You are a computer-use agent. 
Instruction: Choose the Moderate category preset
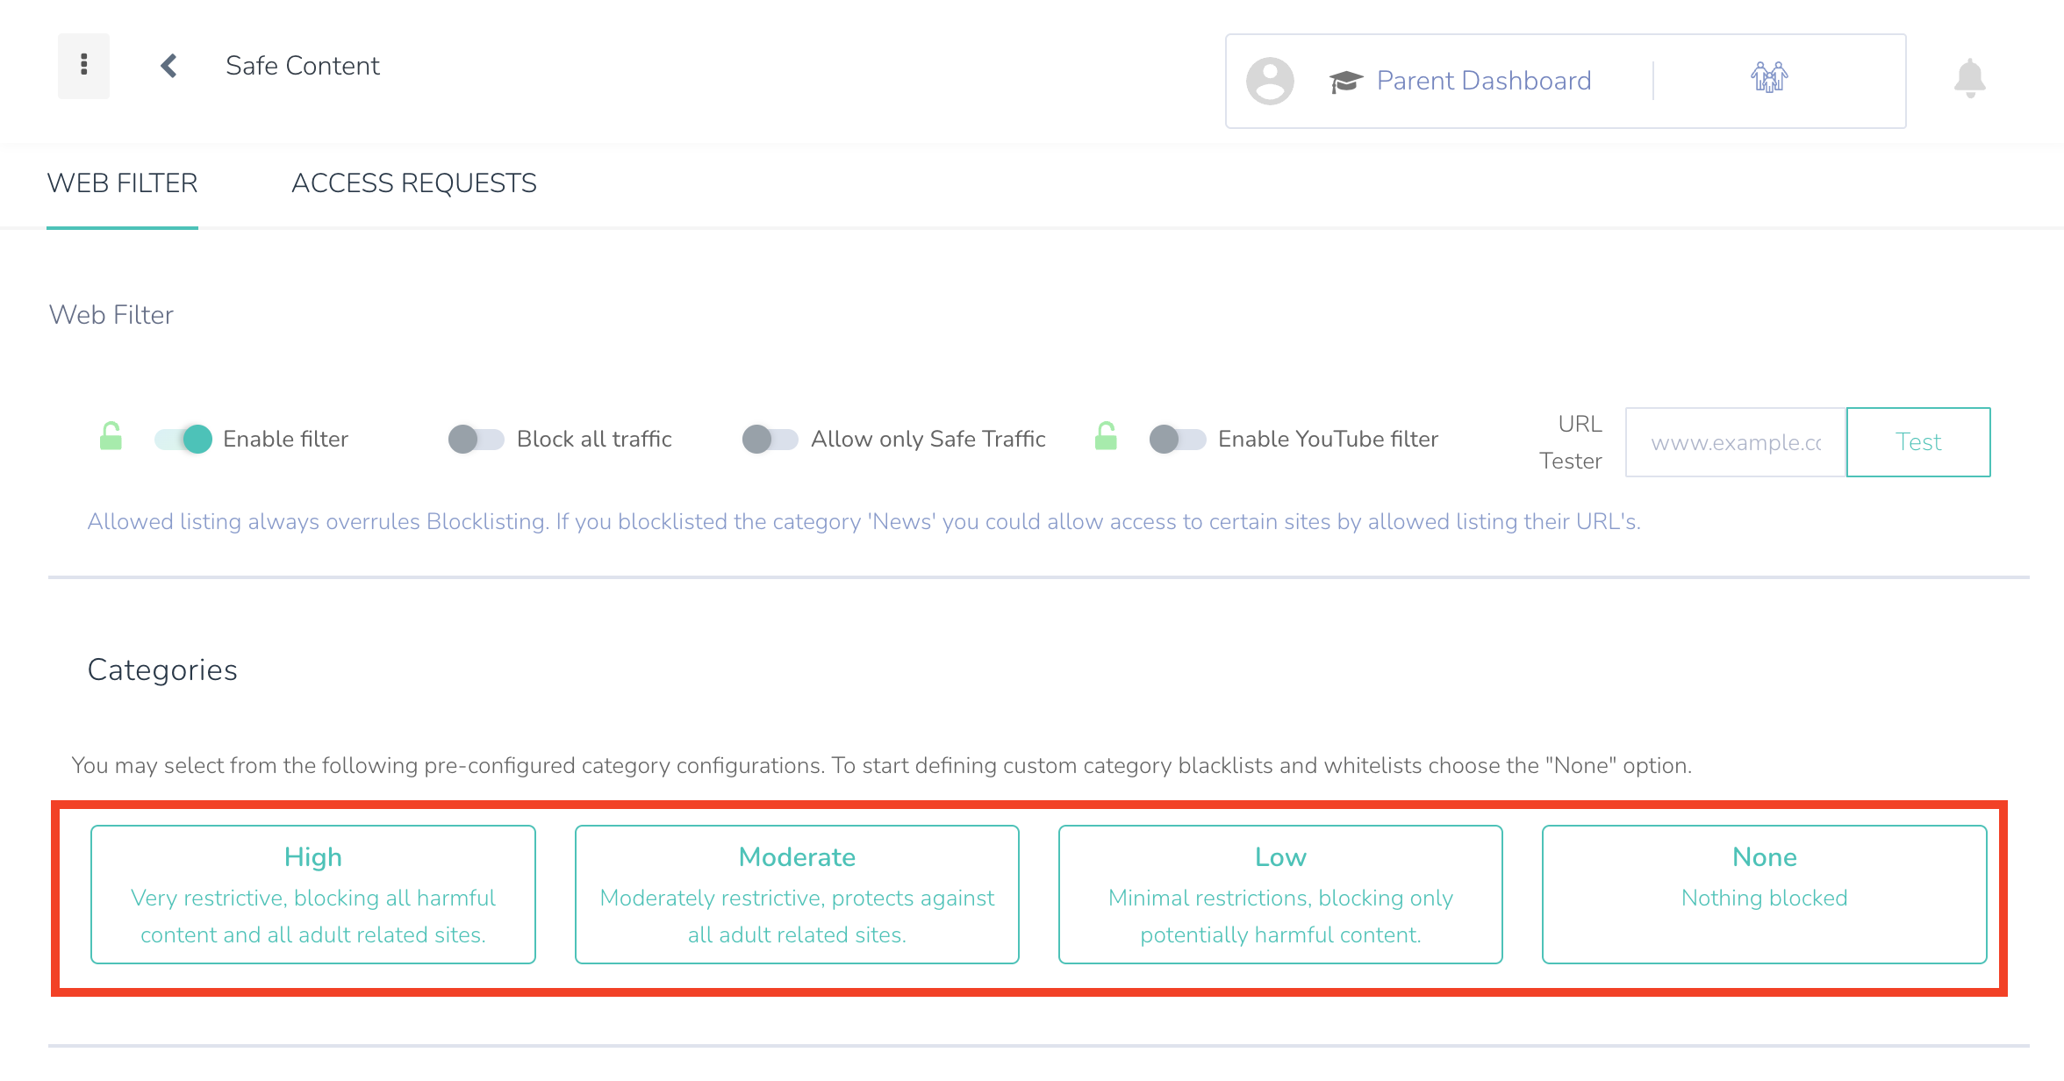pyautogui.click(x=797, y=894)
